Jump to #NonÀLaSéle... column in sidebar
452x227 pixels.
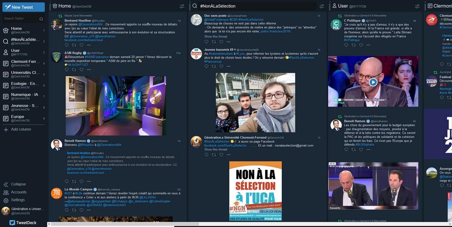(x=23, y=41)
